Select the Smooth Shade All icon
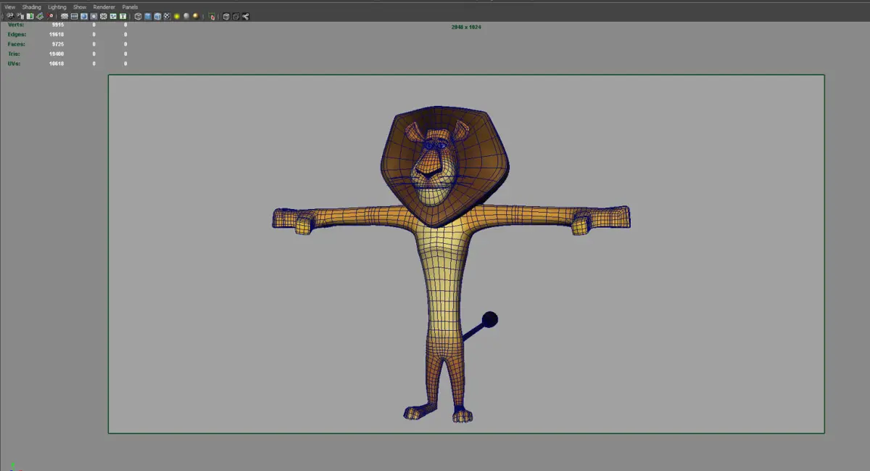870x471 pixels. pyautogui.click(x=148, y=16)
